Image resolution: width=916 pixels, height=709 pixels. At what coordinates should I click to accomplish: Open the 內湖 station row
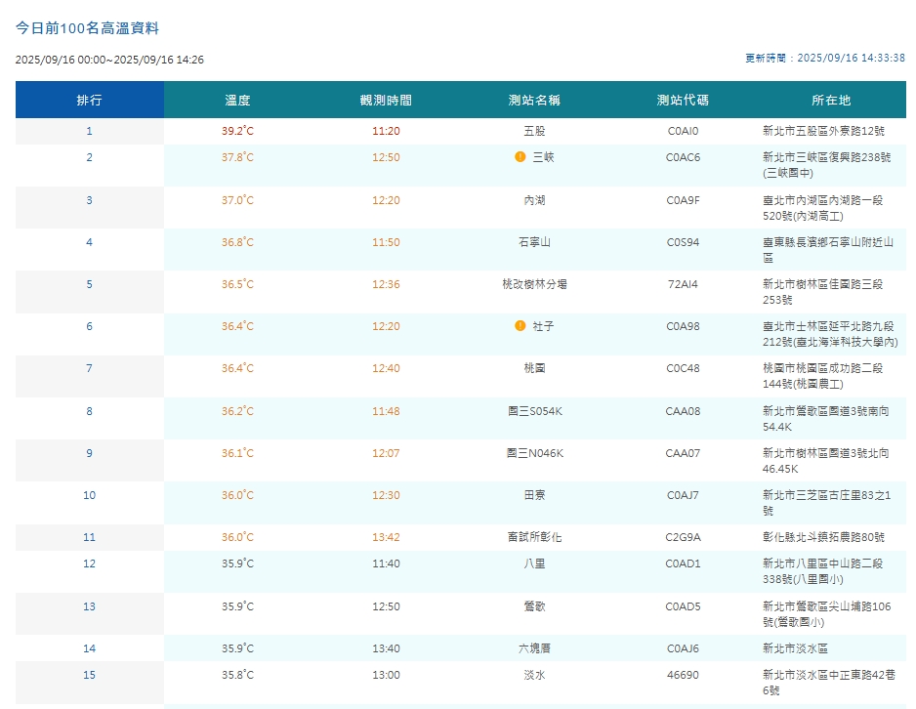460,208
